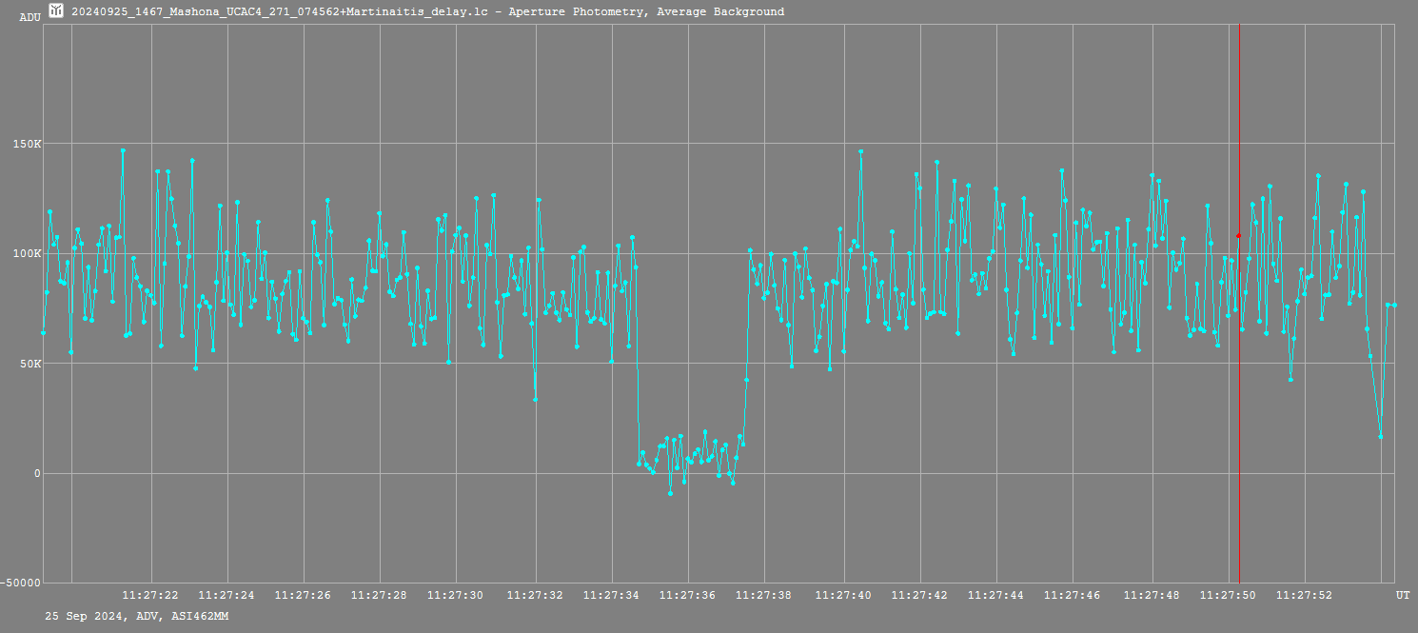Click the 11:27:30 time axis label
This screenshot has height=633, width=1418.
tap(455, 595)
